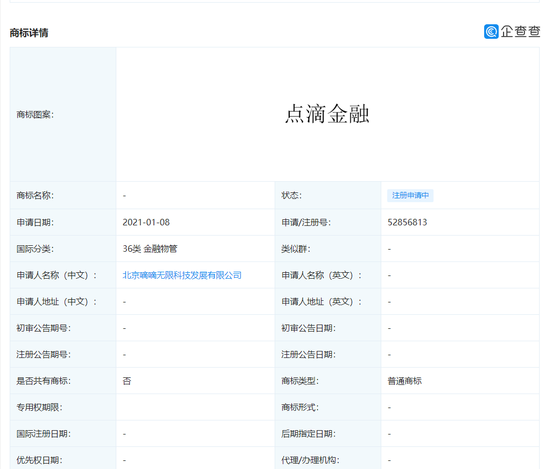The height and width of the screenshot is (469, 545).
Task: Click the application date 2021-01-08
Action: (146, 222)
